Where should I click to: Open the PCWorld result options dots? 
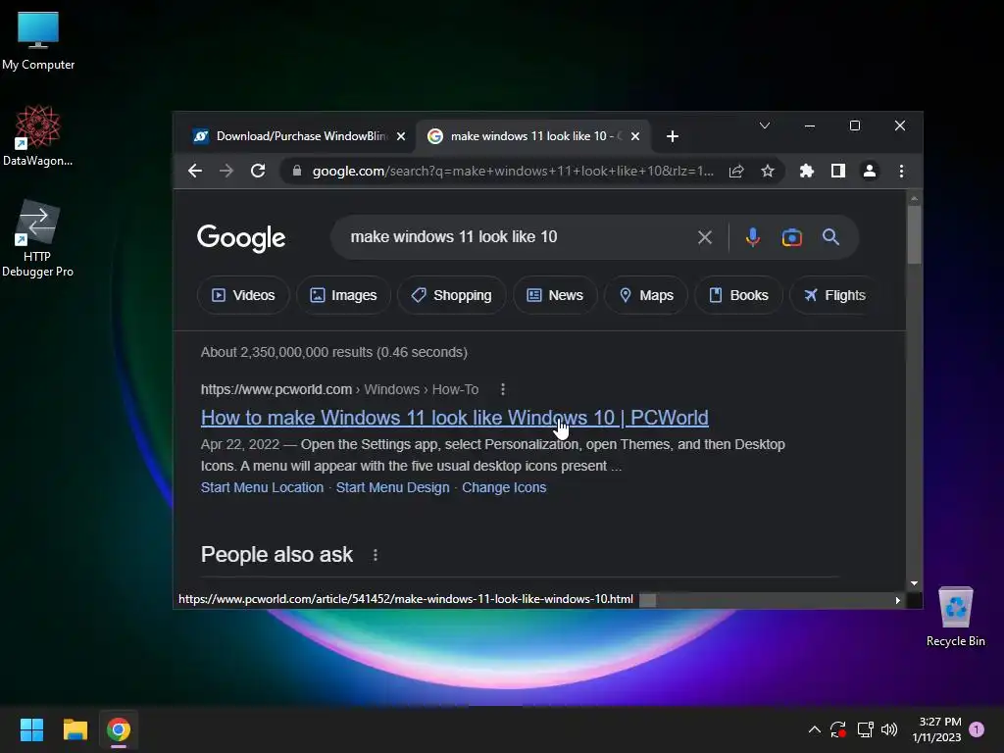[x=503, y=389]
